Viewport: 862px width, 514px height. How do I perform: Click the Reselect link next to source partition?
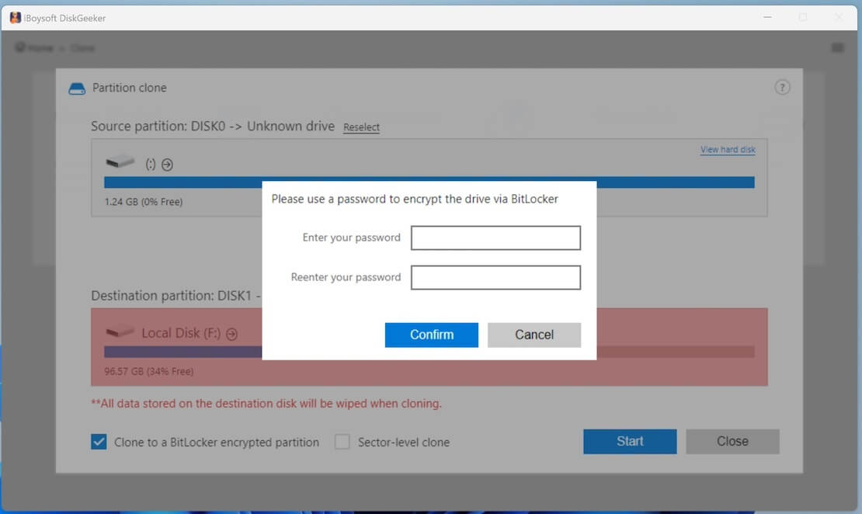361,127
